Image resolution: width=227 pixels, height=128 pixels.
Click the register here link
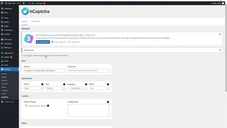pyautogui.click(x=45, y=55)
